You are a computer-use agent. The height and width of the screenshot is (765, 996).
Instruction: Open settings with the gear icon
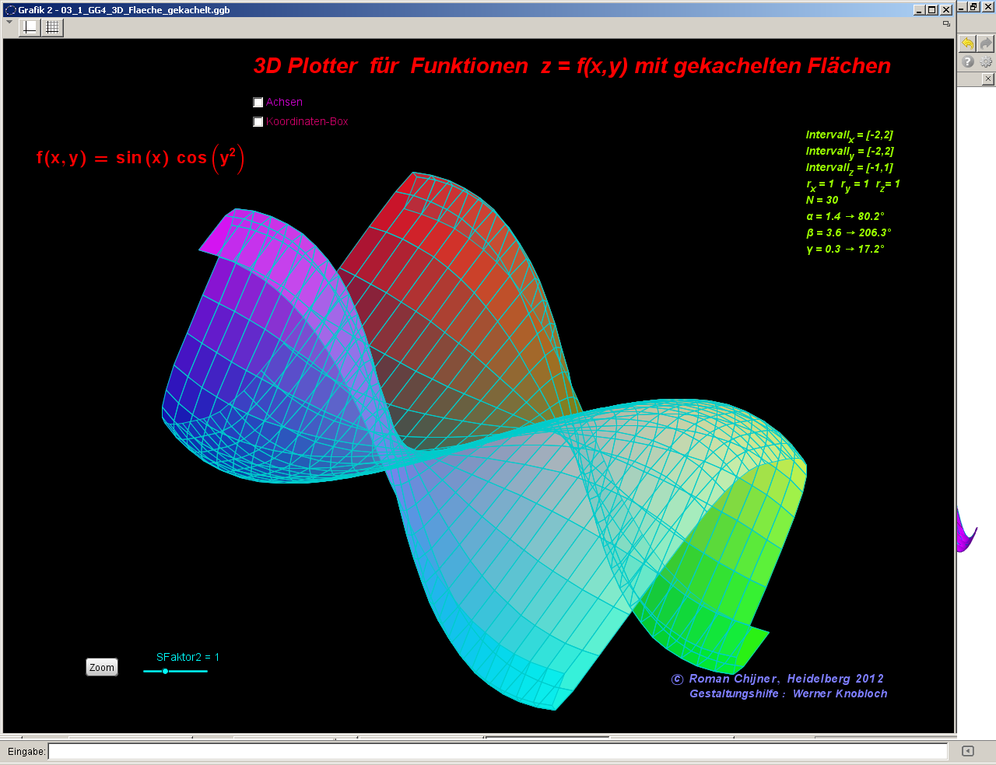(x=986, y=62)
